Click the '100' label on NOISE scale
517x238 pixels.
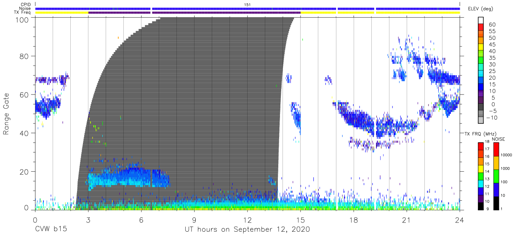click(504, 182)
